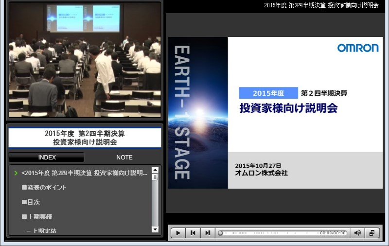Click the presentation title box under the video
The height and width of the screenshot is (246, 389).
(x=85, y=138)
